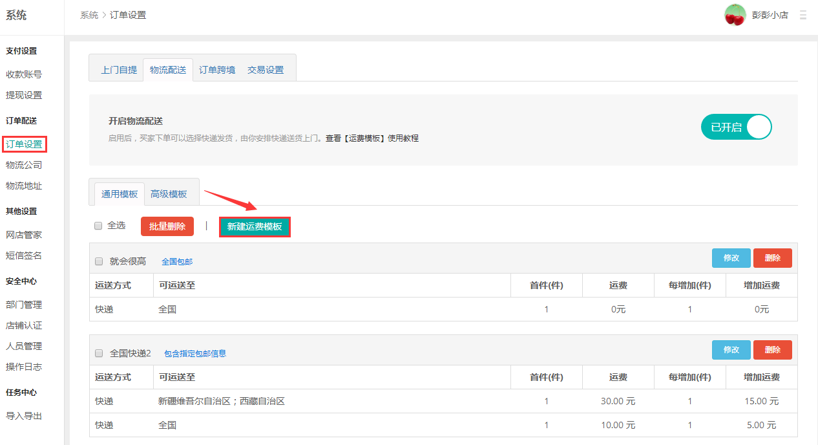Switch to the 上门自提 tab
This screenshot has height=445, width=818.
click(x=119, y=70)
